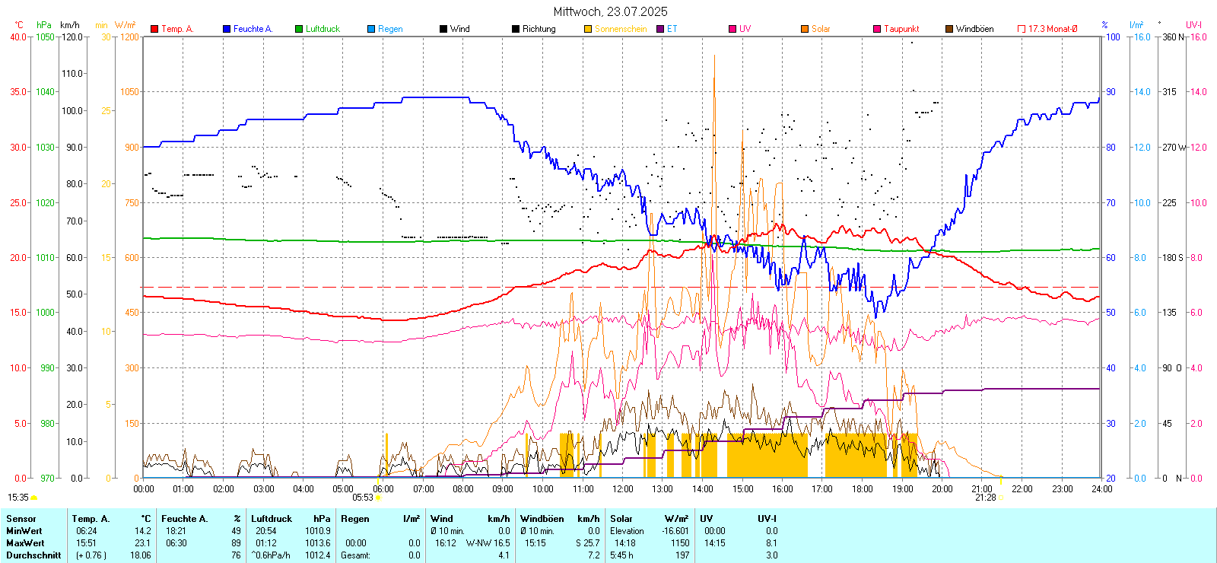
Task: Click the sunset marker at 21:28
Action: click(1001, 498)
